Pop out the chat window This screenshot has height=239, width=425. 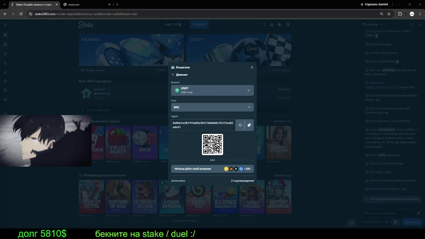click(412, 25)
